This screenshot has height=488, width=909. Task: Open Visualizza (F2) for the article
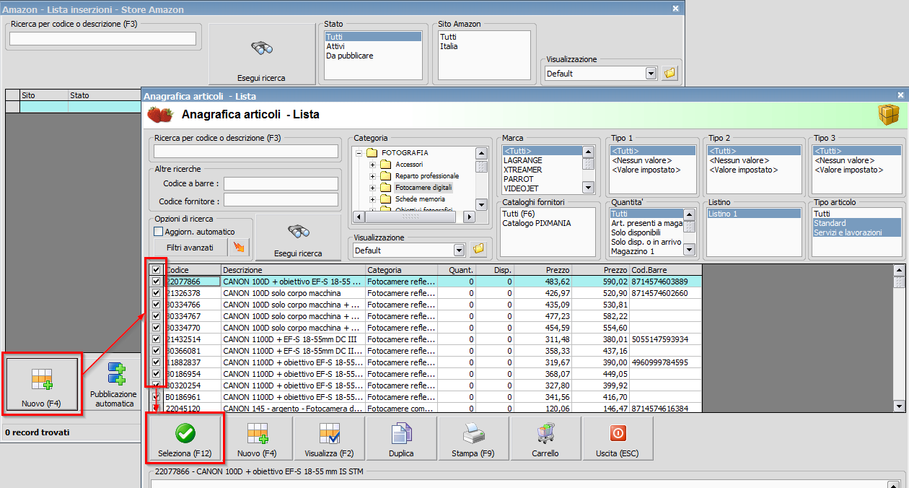pyautogui.click(x=329, y=438)
